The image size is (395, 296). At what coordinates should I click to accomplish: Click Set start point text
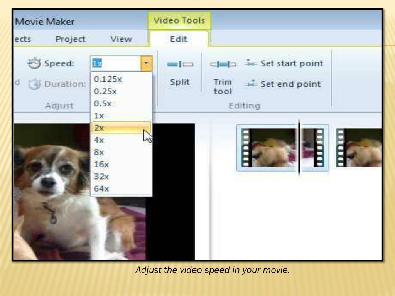coord(292,63)
